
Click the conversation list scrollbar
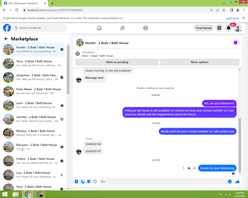point(68,70)
